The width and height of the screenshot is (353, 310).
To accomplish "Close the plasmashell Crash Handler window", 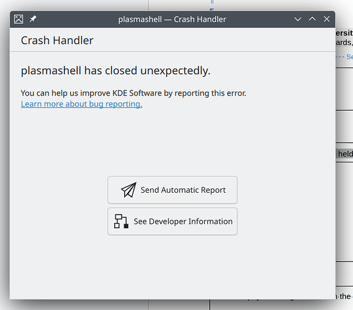I will point(327,19).
